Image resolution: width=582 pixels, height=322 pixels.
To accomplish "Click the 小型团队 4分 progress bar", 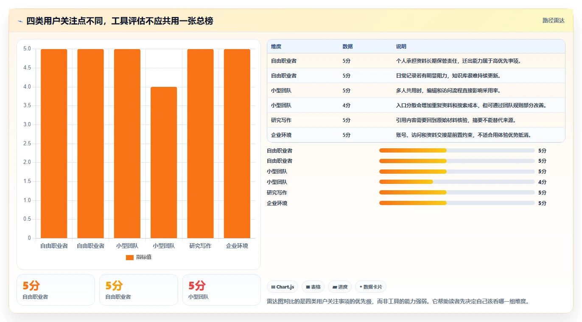I will 457,182.
